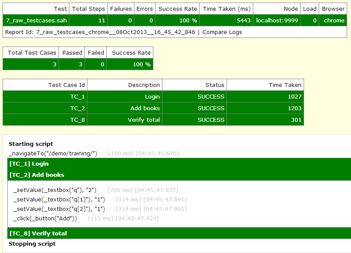Select the TC_8 test case id cell

coord(78,120)
